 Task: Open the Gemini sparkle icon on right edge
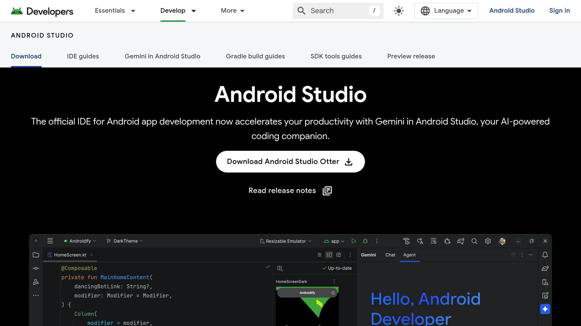click(x=545, y=309)
